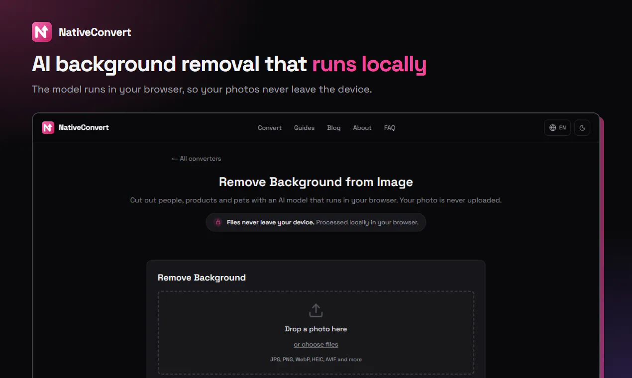Click the 'The model runs in your browser' subtitle
Image resolution: width=632 pixels, height=378 pixels.
[202, 90]
